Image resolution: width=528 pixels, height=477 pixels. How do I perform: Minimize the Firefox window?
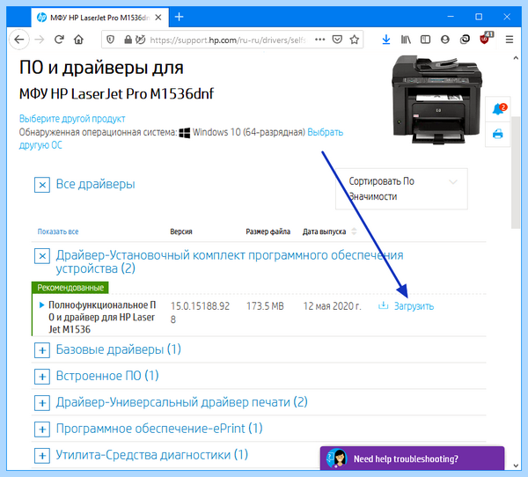451,17
